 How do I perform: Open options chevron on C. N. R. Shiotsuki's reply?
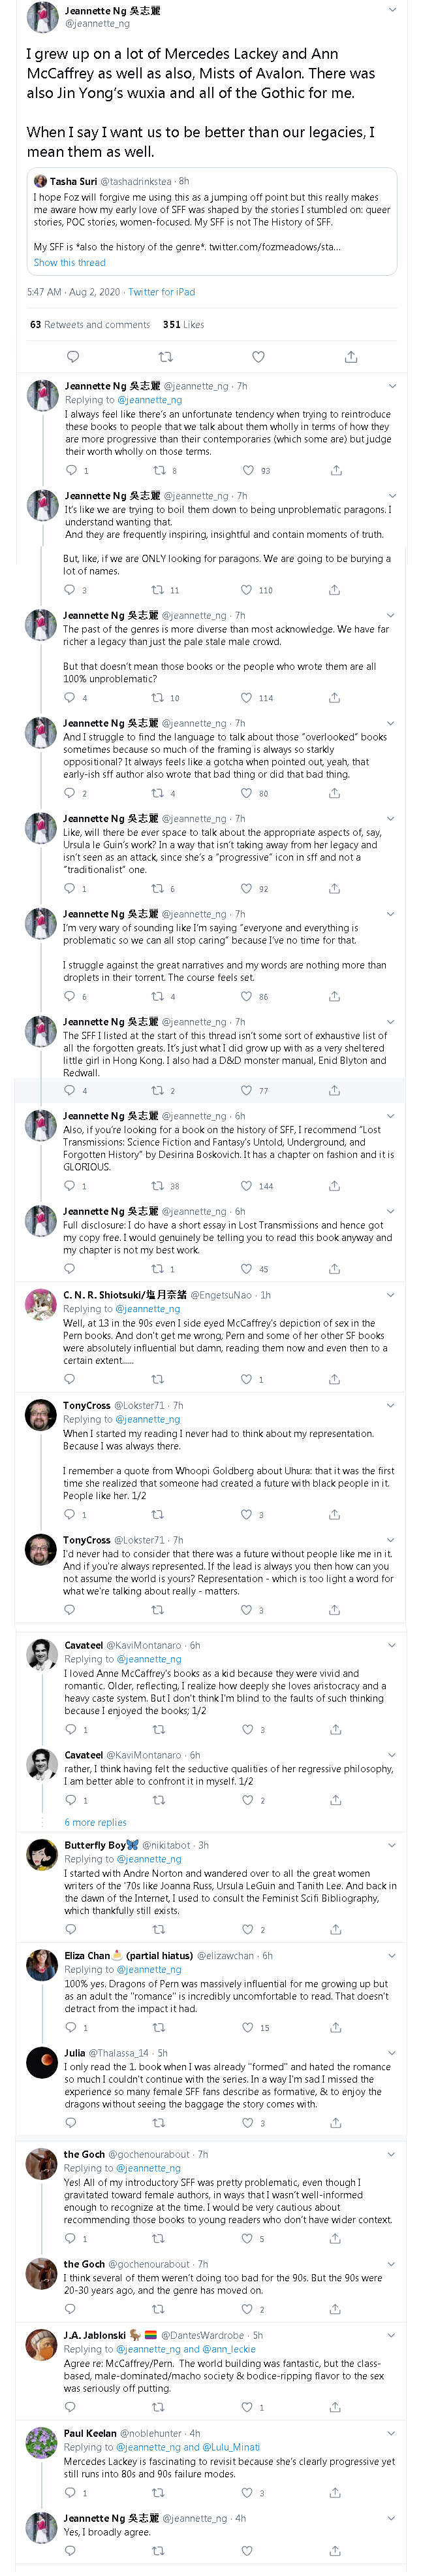click(392, 1295)
